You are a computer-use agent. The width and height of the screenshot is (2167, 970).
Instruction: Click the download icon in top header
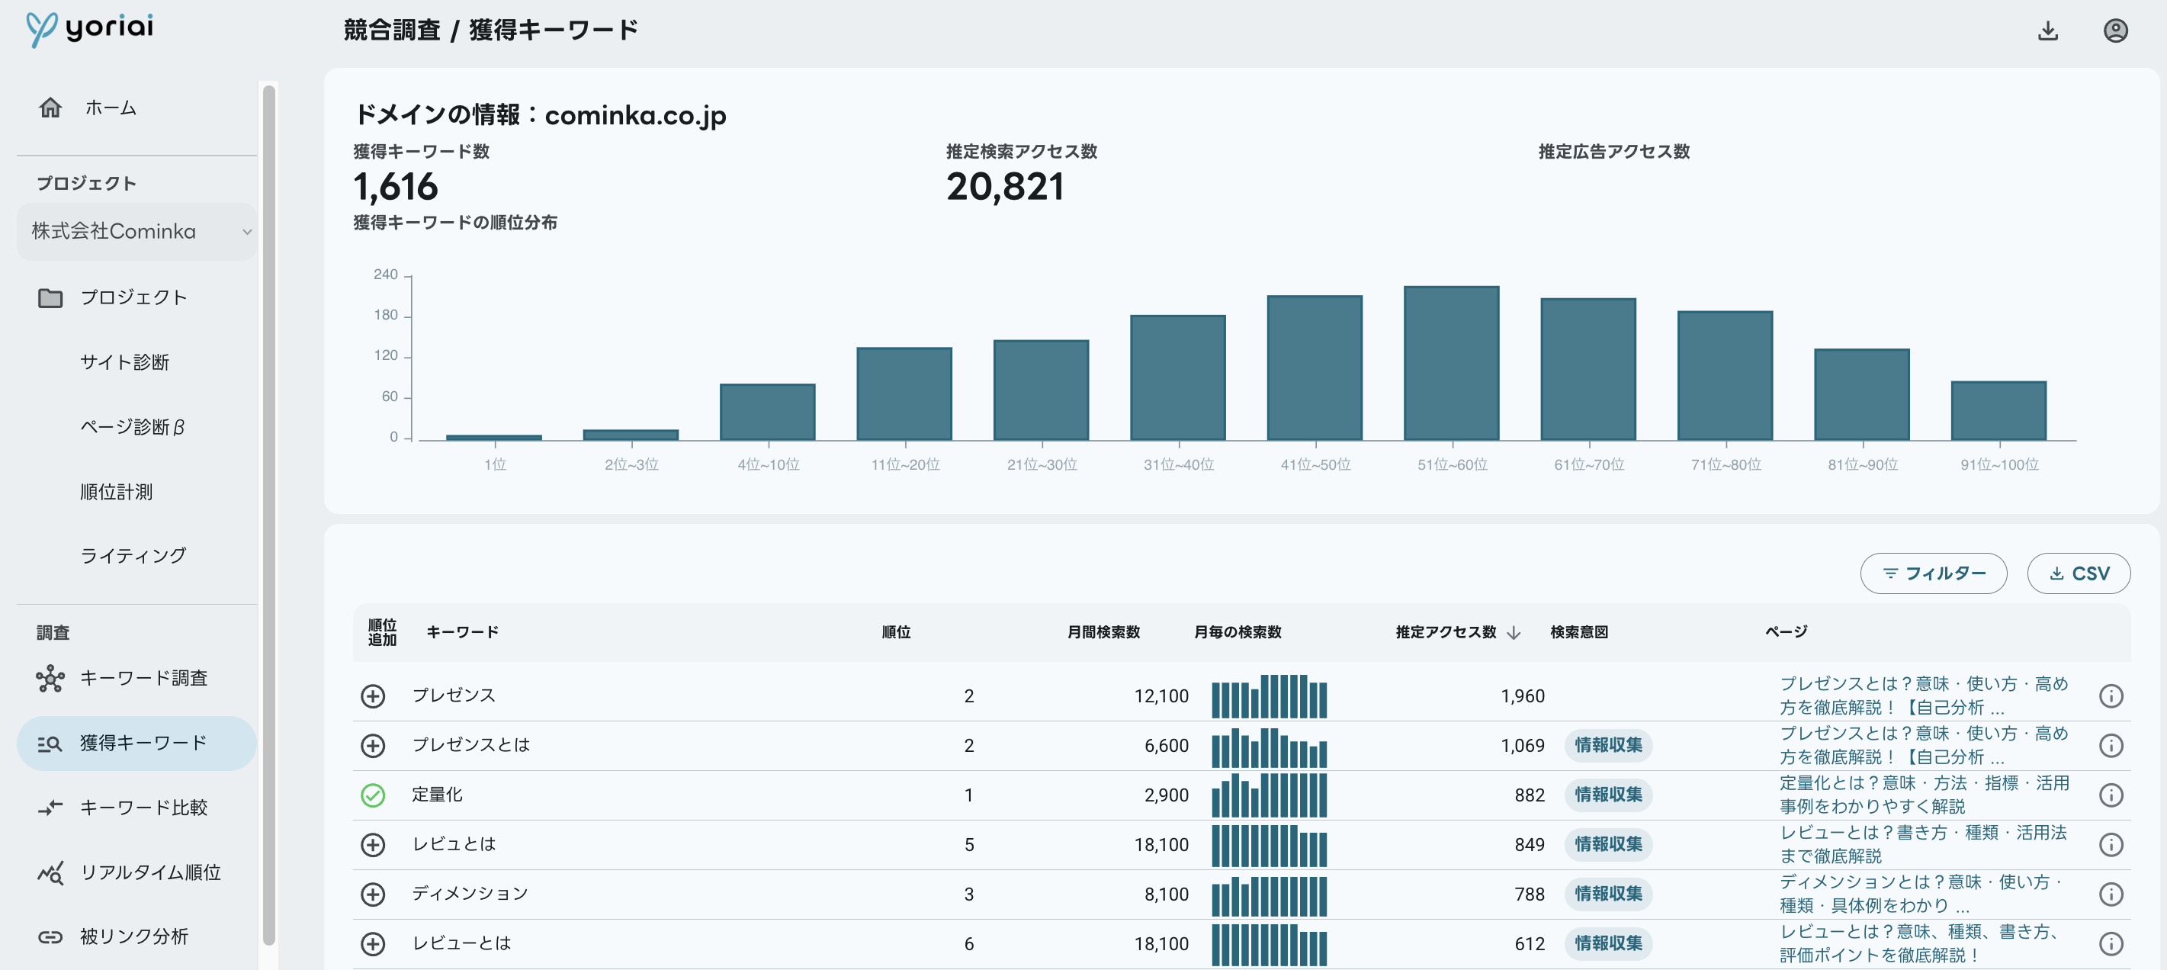point(2047,31)
